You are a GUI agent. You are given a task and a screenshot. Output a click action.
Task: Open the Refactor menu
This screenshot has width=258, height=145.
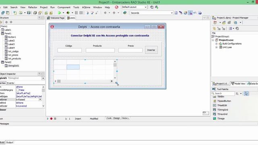click(33, 7)
